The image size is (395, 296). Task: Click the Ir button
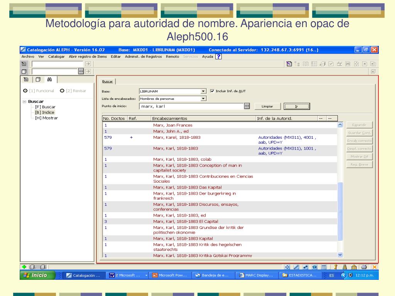pyautogui.click(x=297, y=106)
